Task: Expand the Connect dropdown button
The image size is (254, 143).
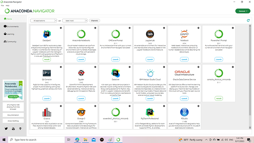Action: pos(243,11)
